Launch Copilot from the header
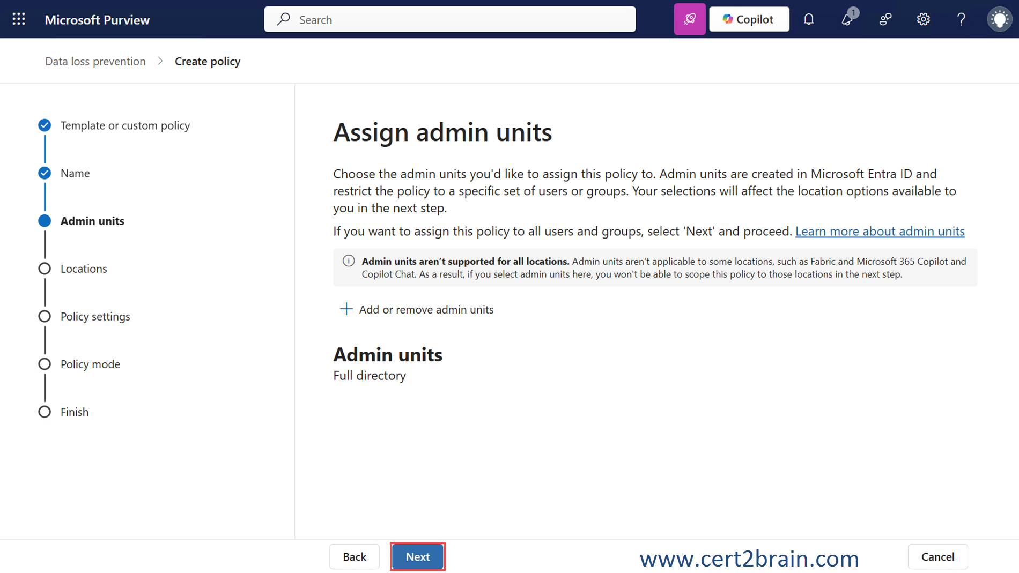Viewport: 1019px width, 573px height. (x=749, y=19)
